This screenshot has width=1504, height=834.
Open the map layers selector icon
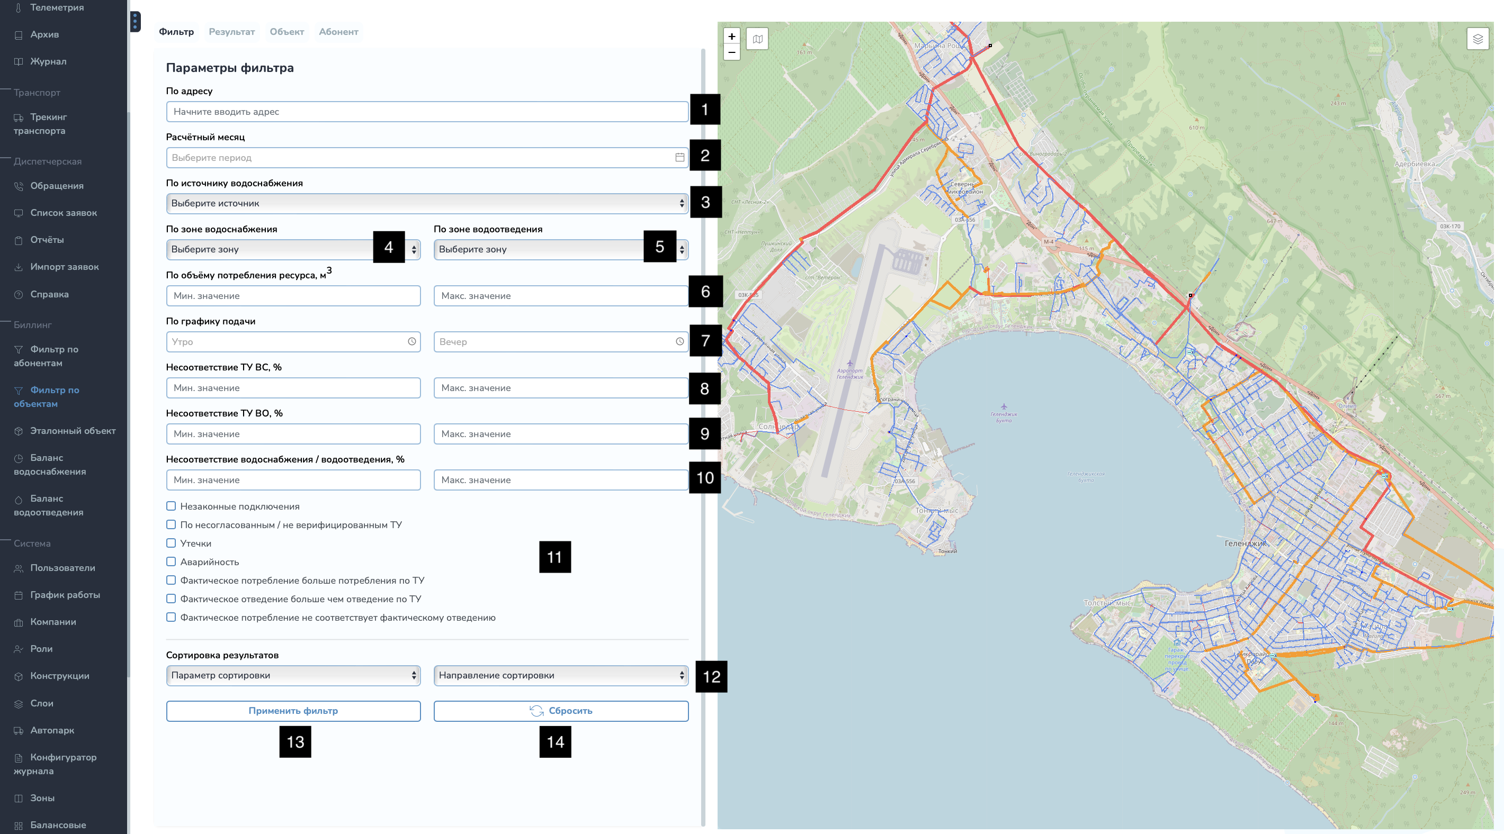point(1478,39)
